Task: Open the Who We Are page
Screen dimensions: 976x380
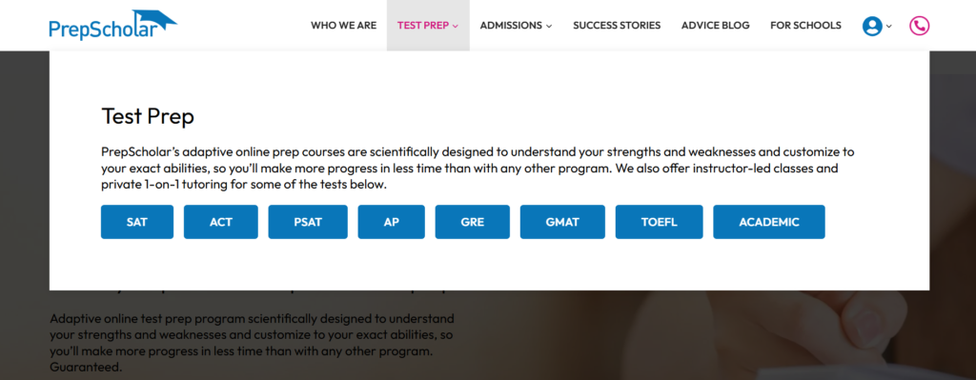Action: click(x=343, y=26)
